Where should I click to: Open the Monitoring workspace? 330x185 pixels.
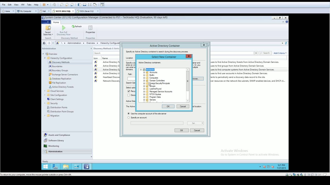tap(54, 146)
